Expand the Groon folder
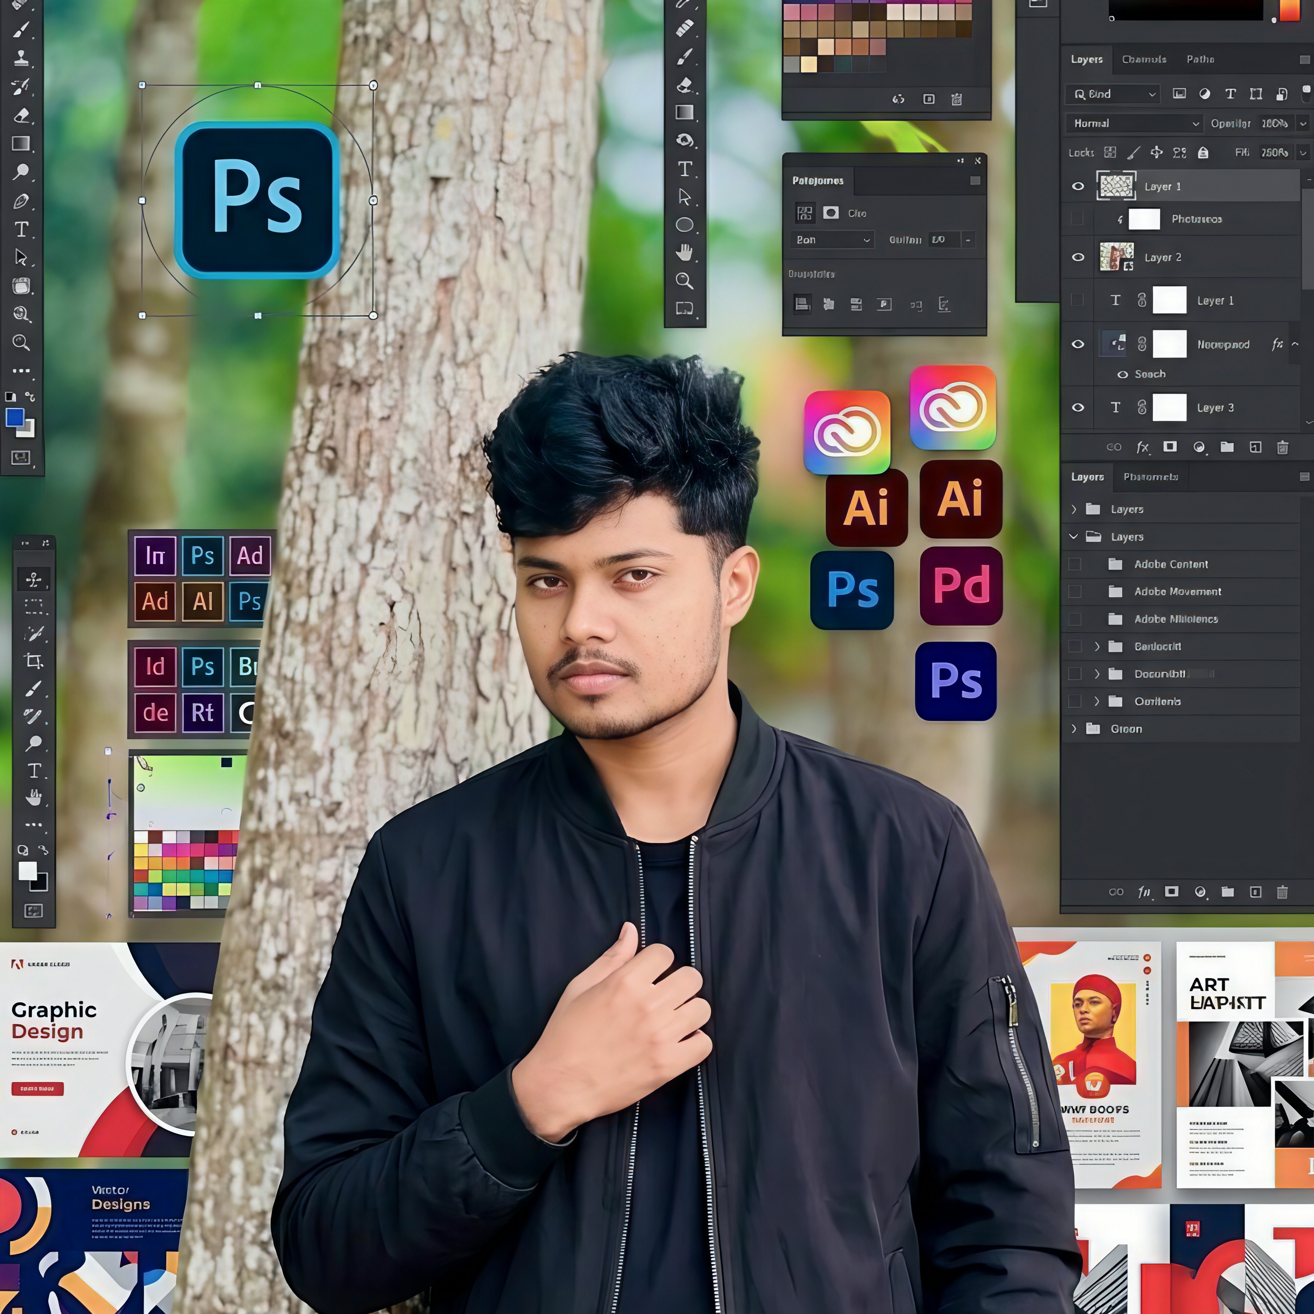 [1074, 728]
